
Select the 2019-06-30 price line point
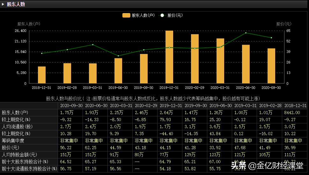pyautogui.click(x=118, y=56)
